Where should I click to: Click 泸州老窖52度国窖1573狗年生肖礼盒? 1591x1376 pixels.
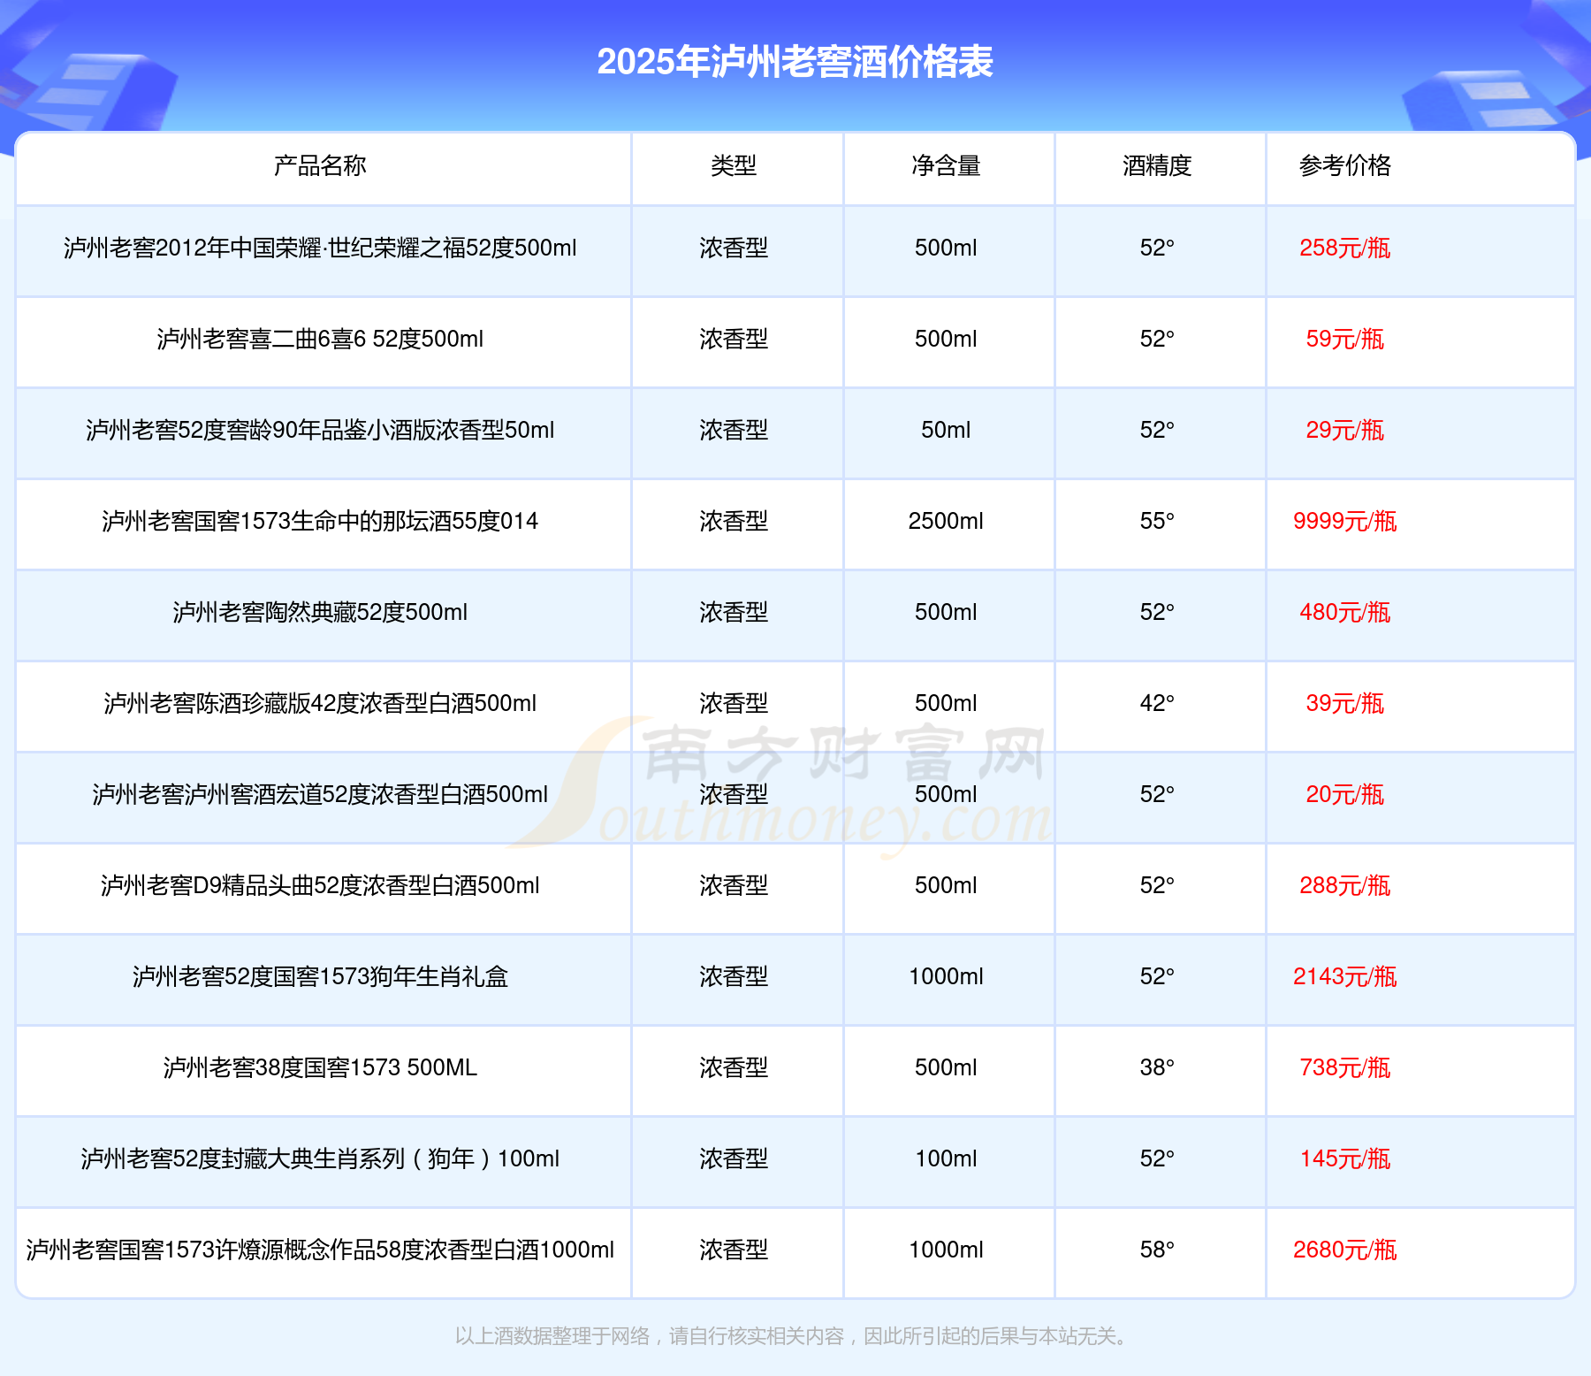point(320,976)
